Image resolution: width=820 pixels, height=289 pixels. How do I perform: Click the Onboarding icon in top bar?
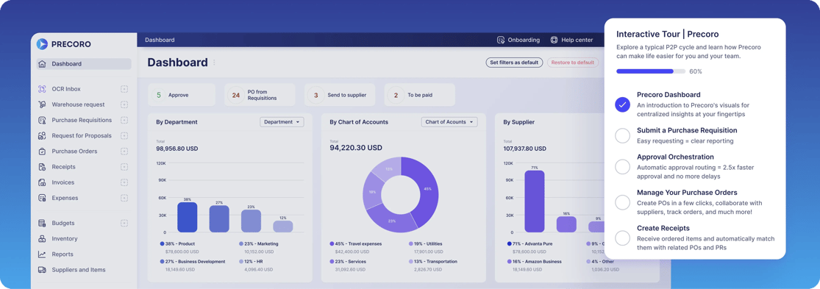pos(501,40)
